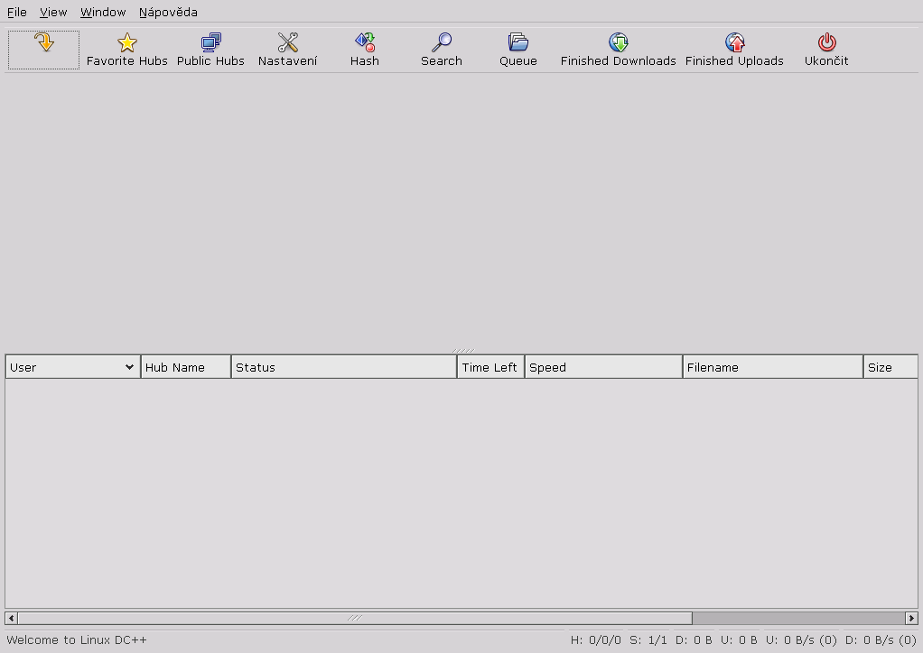Open Search with the magnifier icon
923x653 pixels.
pos(442,42)
